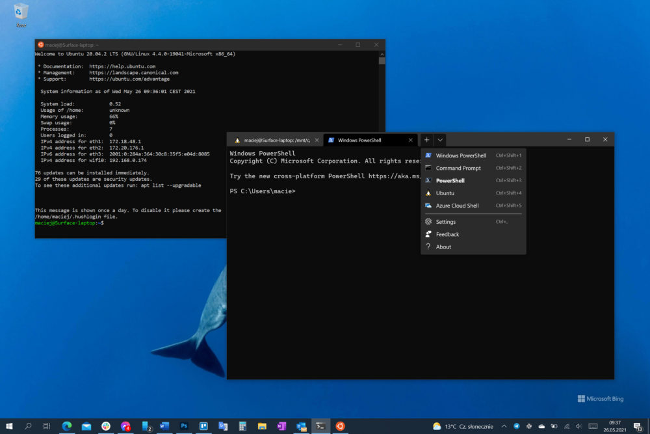Open the volume speaker tray icon
The height and width of the screenshot is (434, 650).
click(579, 426)
